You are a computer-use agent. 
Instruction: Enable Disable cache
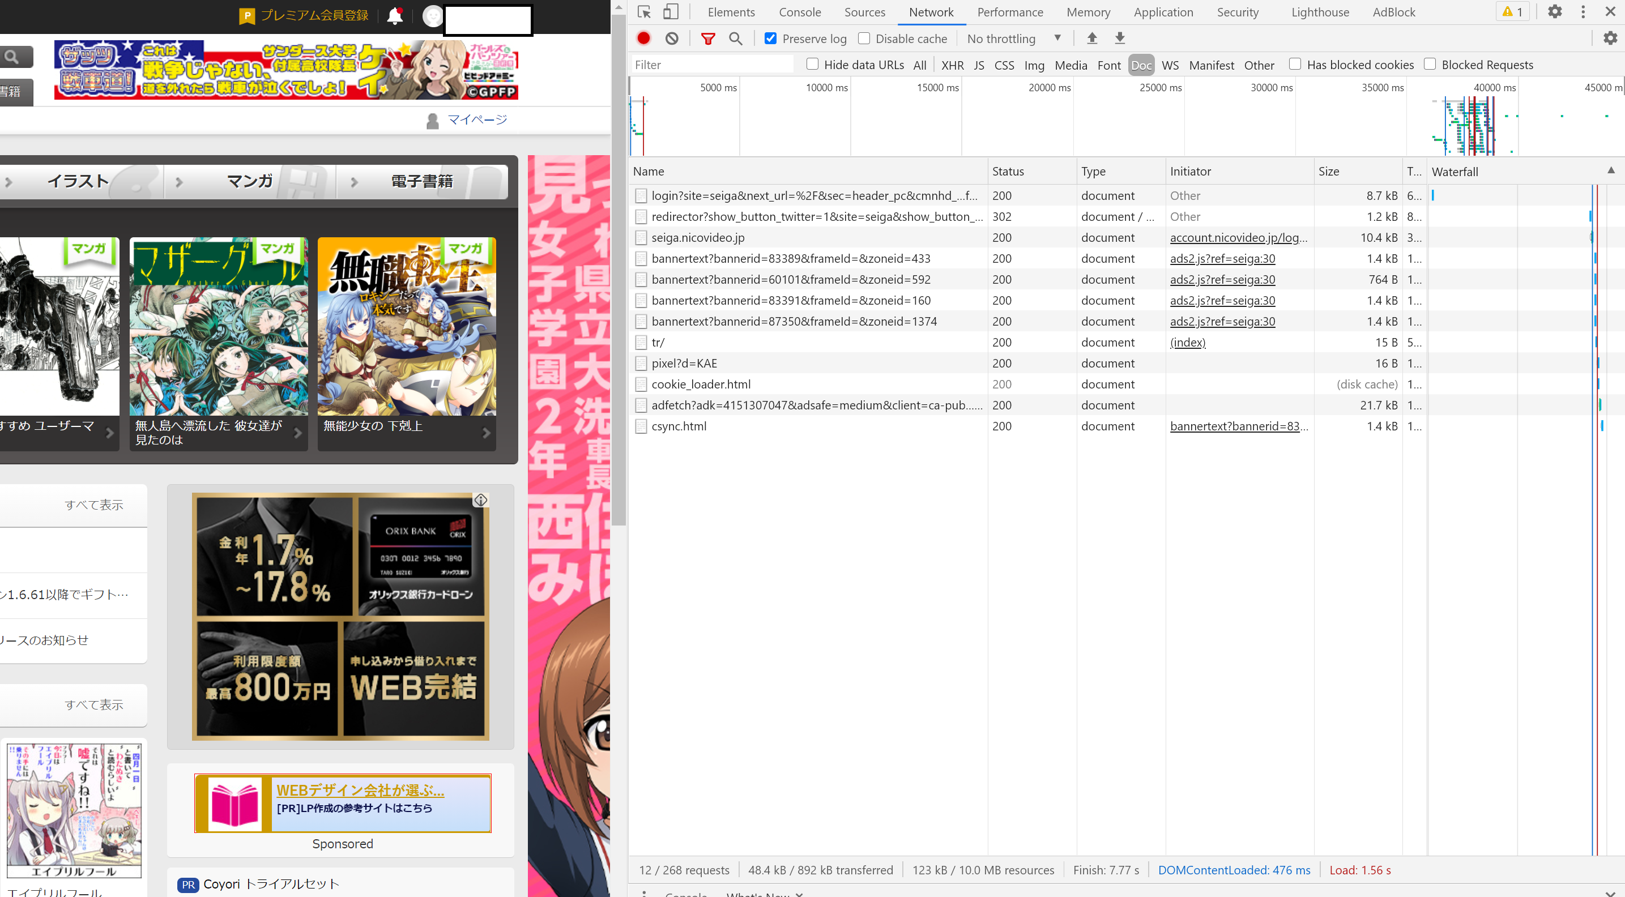click(864, 38)
